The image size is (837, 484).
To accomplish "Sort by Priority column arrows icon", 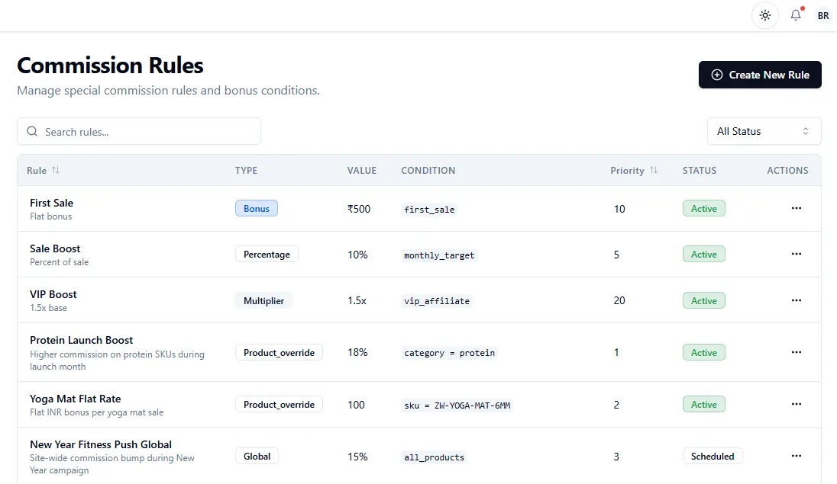I will coord(654,170).
